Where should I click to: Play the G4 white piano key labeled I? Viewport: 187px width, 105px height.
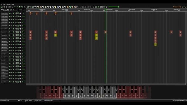(x=92, y=96)
